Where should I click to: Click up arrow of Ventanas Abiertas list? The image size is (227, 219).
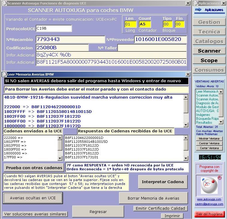221,91
